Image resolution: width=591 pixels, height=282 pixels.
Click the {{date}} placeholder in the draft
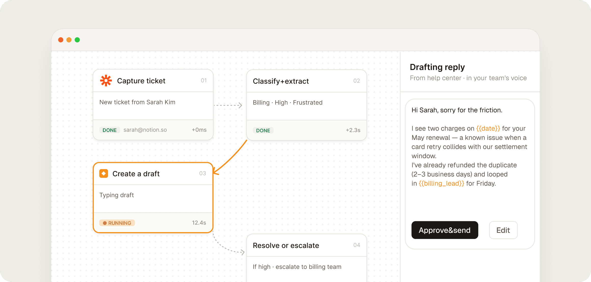(x=488, y=129)
